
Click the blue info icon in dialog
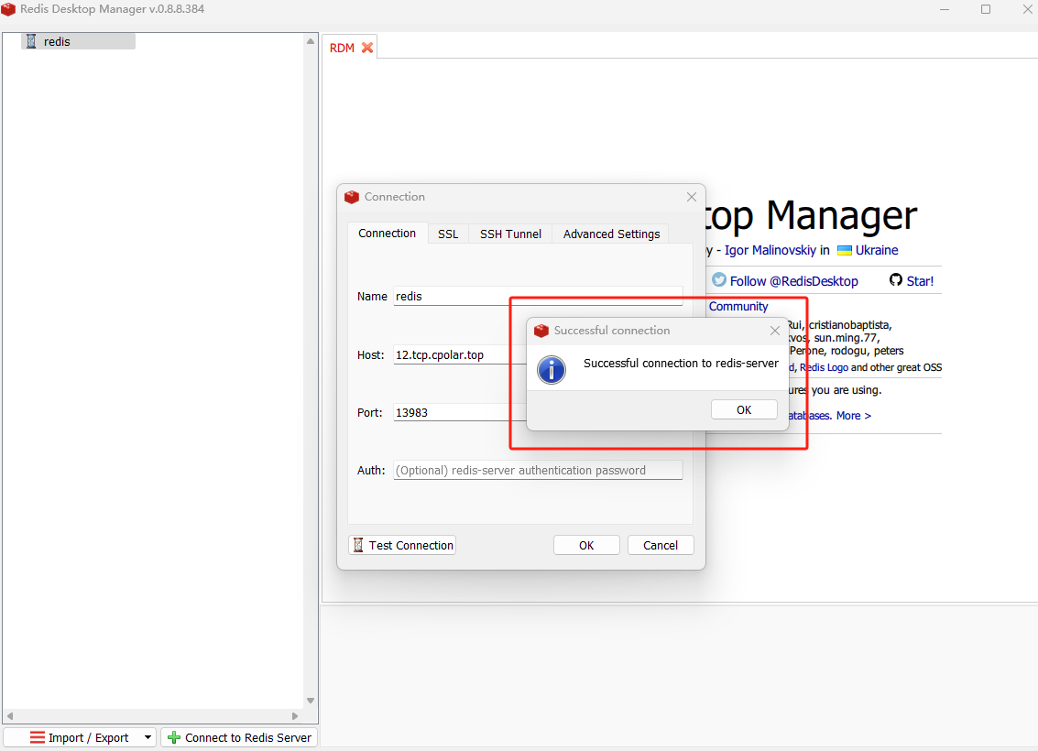click(x=551, y=369)
